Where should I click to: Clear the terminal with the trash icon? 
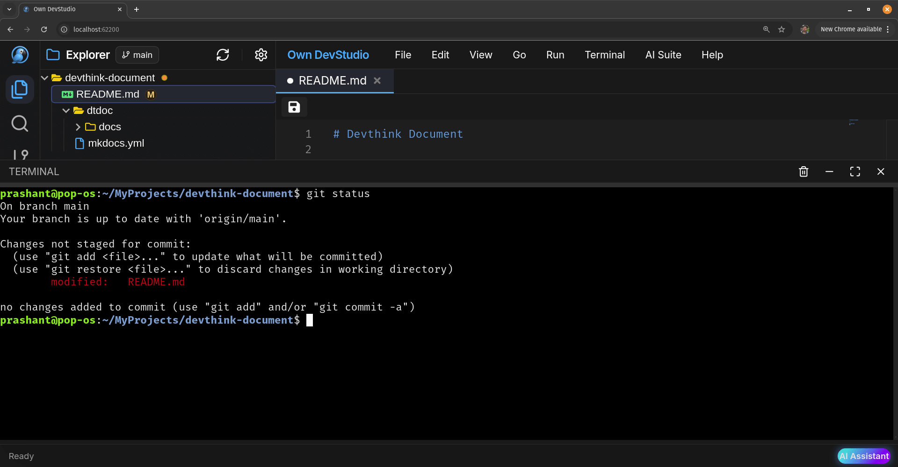pos(804,171)
